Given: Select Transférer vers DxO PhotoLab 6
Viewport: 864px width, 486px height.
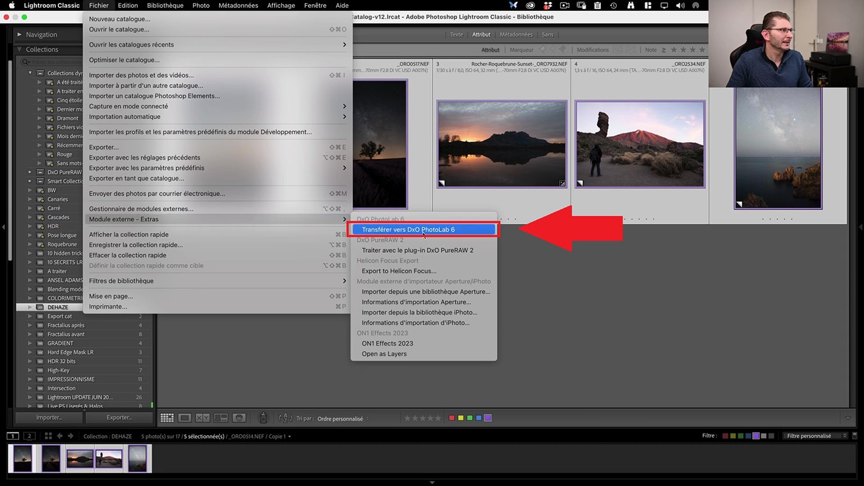Looking at the screenshot, I should click(x=423, y=230).
